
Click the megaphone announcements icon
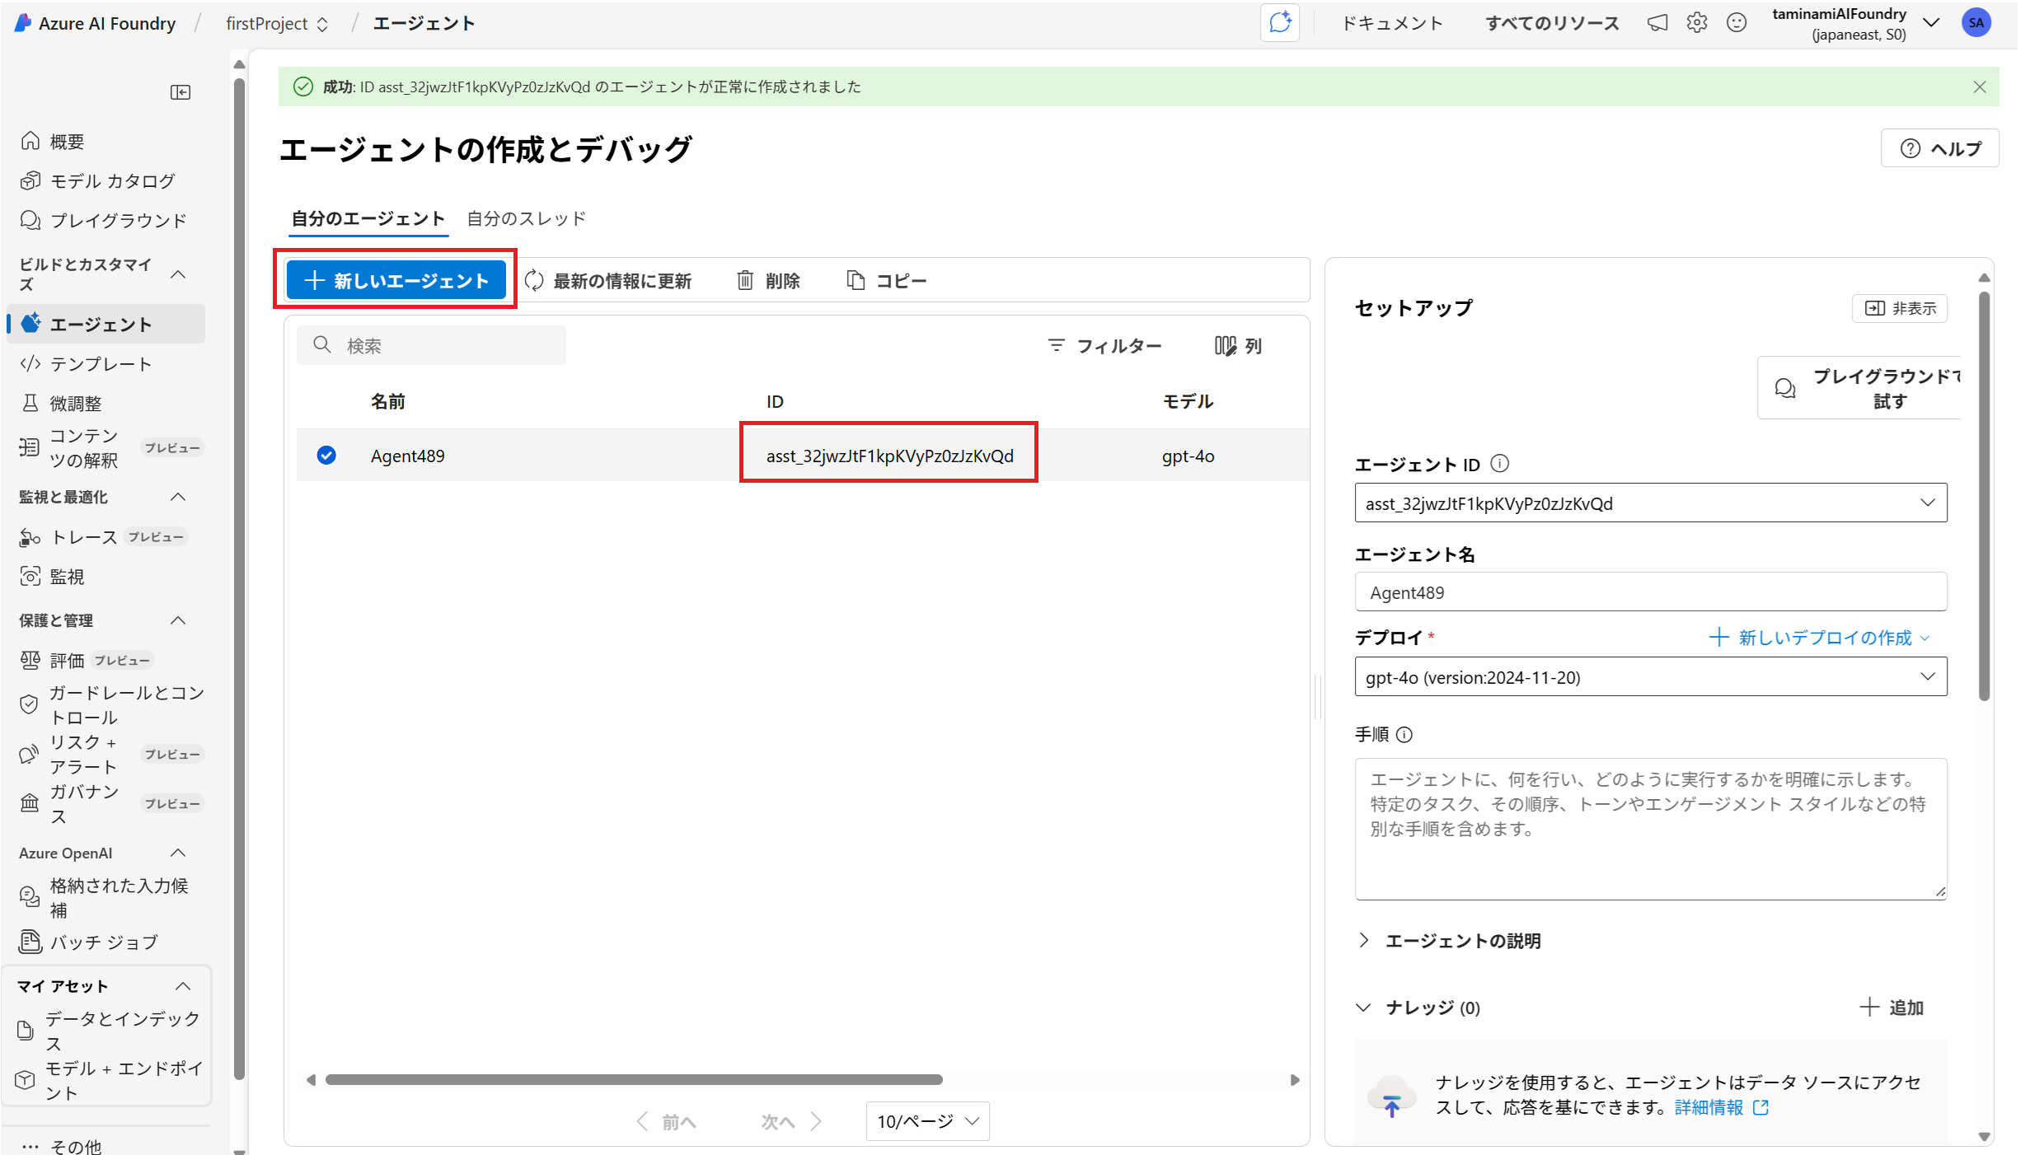coord(1657,23)
